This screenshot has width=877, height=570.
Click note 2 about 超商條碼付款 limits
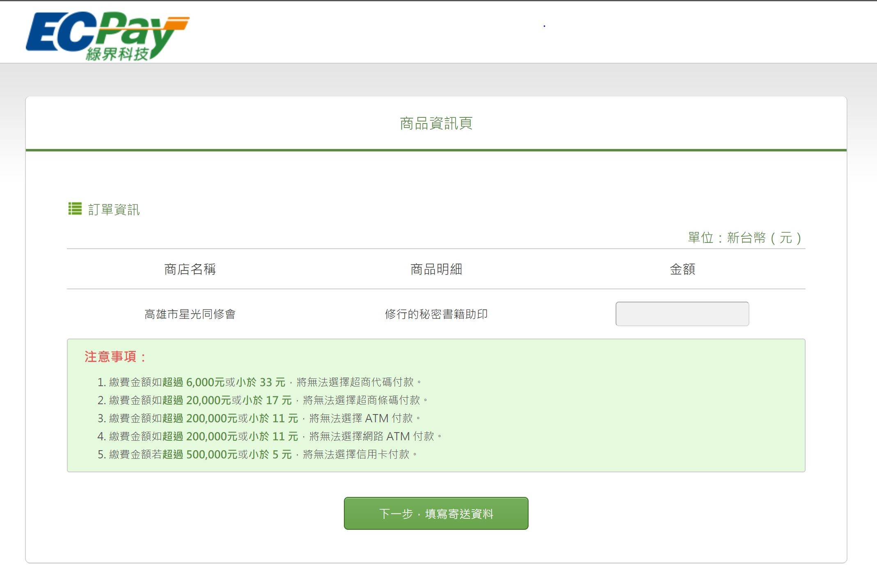263,400
